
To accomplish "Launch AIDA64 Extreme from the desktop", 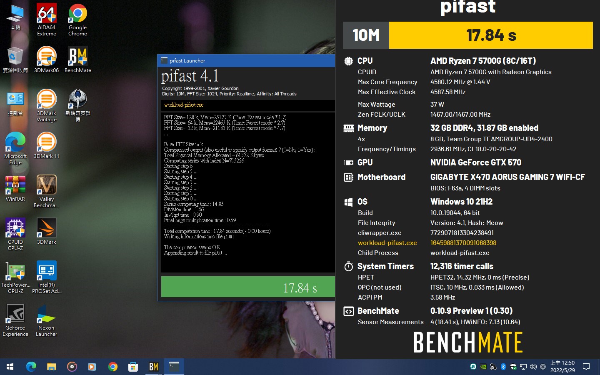I will 47,20.
